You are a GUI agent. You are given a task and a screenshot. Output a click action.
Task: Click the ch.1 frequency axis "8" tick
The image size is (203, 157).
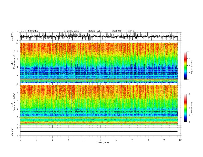18,51
